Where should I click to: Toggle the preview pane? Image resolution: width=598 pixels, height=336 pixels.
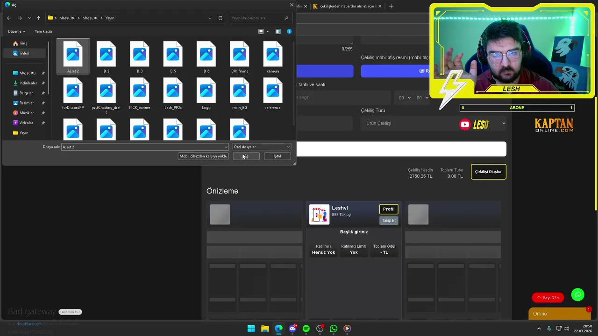278,31
